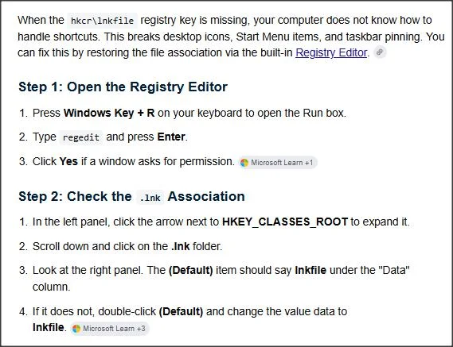Click the .lnk code tag in the Step 2 heading
Screen dimensions: 453x347
(x=150, y=198)
